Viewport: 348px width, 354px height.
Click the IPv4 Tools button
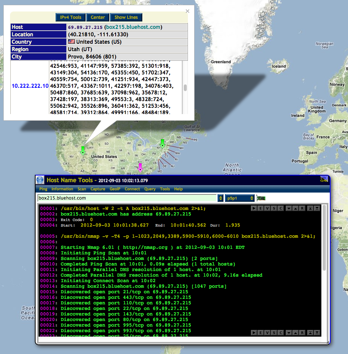pos(70,17)
